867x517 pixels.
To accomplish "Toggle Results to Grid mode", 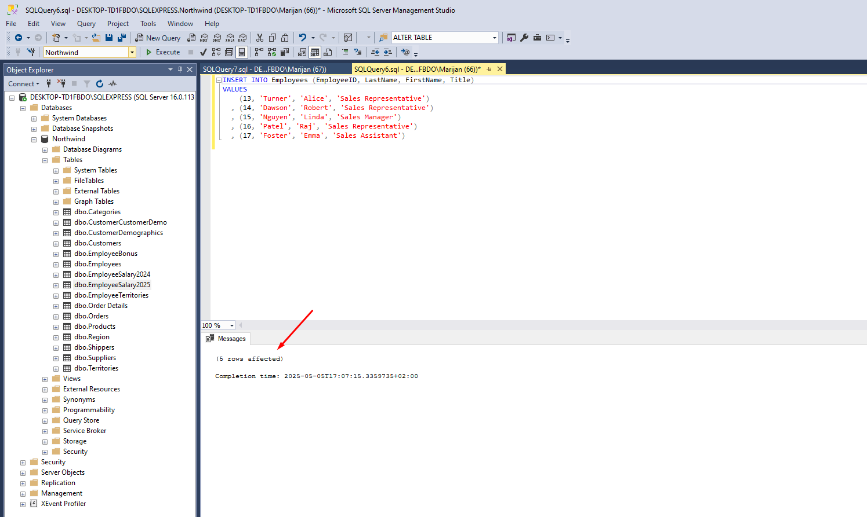I will tap(315, 52).
